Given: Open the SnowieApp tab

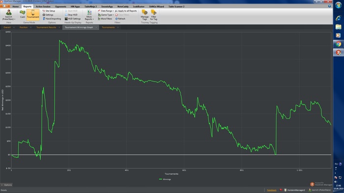Looking at the screenshot, I should [107, 6].
